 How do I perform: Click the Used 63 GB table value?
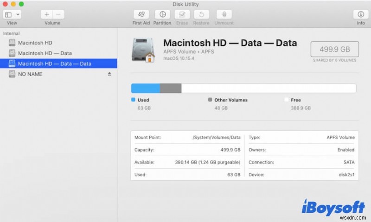click(x=234, y=175)
